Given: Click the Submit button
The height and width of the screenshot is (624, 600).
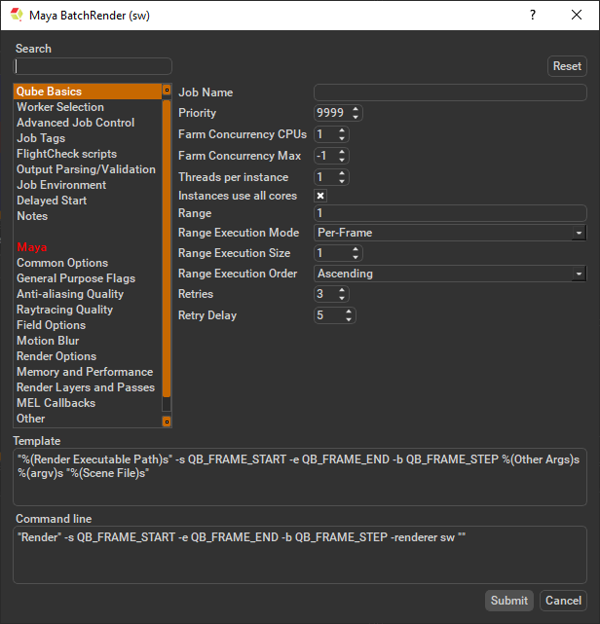Looking at the screenshot, I should [509, 600].
